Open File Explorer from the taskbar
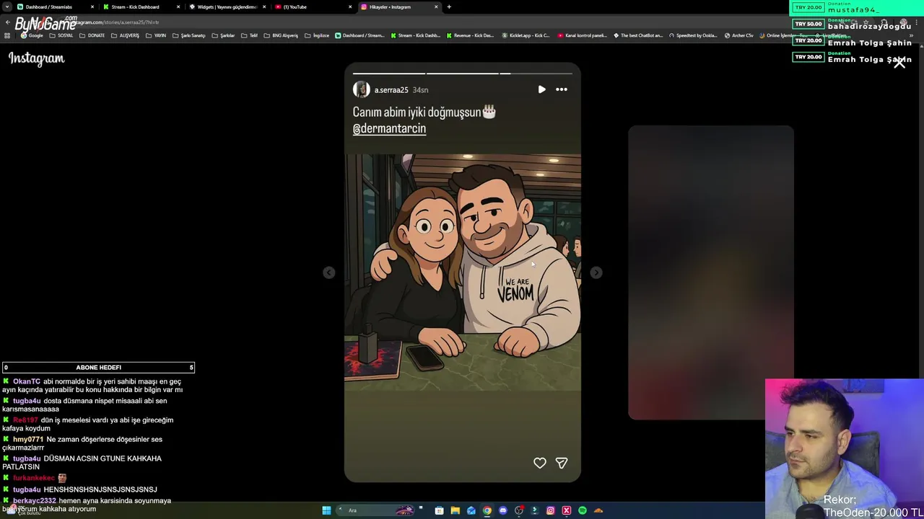The width and height of the screenshot is (924, 519). coord(455,510)
